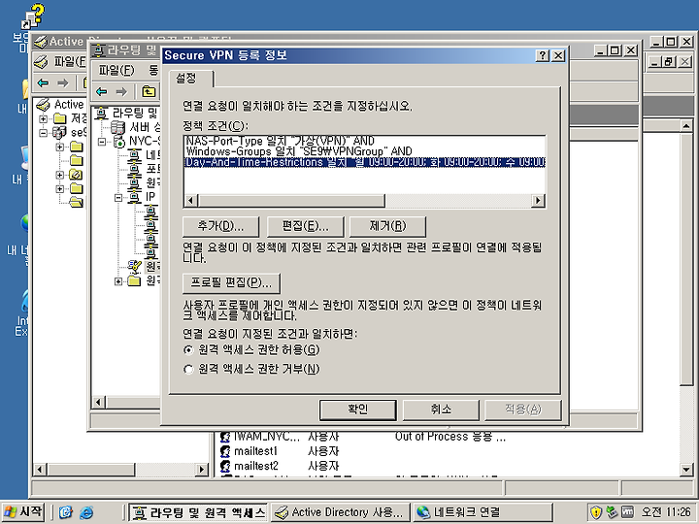This screenshot has width=699, height=524.
Task: Click back arrow in Routing window toolbar
Action: click(x=102, y=92)
